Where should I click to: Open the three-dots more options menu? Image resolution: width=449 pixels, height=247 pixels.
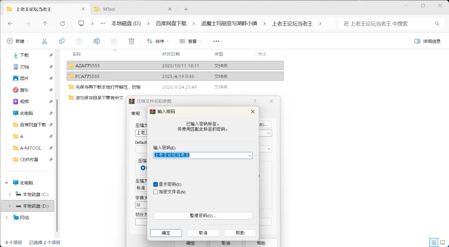click(x=216, y=41)
